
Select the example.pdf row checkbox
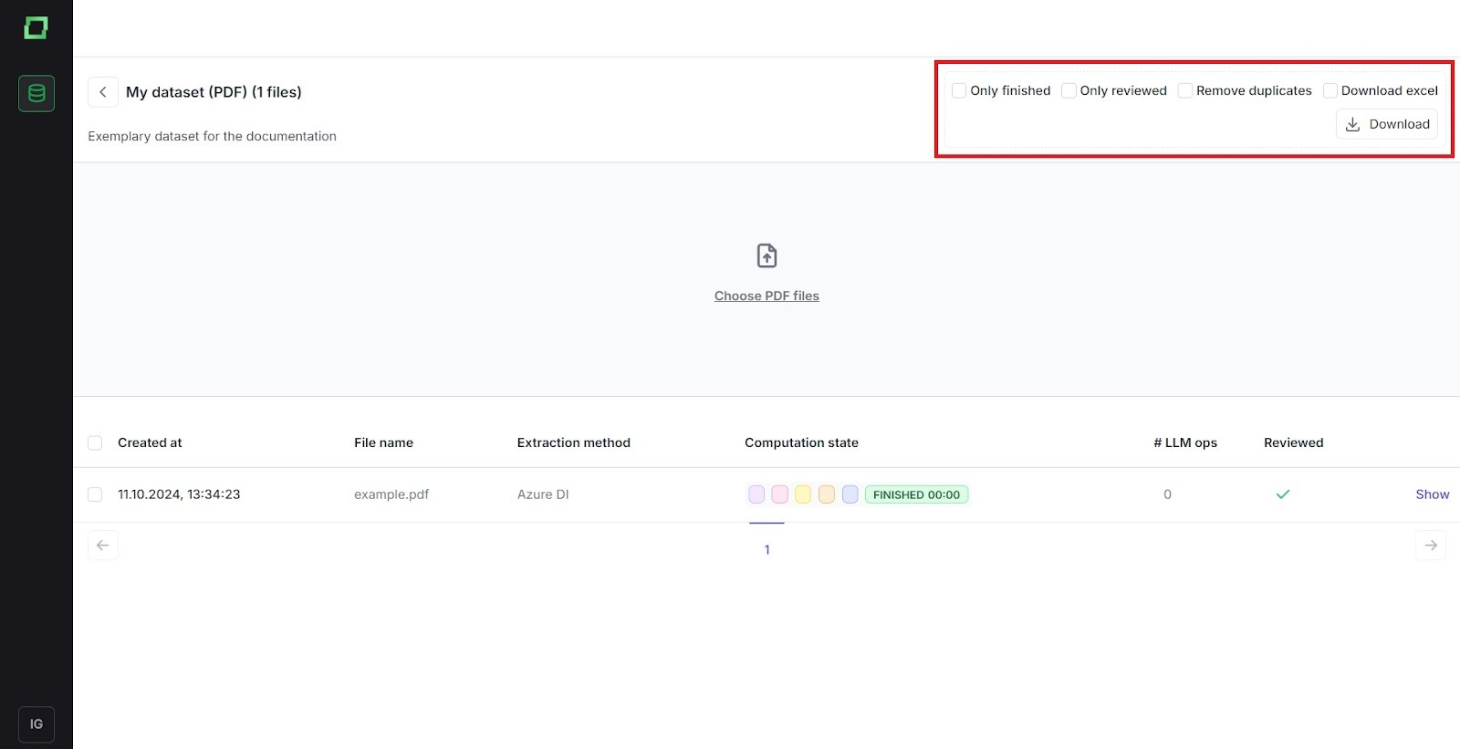pyautogui.click(x=95, y=494)
